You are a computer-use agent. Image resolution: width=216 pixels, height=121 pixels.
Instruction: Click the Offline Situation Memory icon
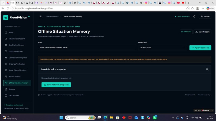(6, 83)
